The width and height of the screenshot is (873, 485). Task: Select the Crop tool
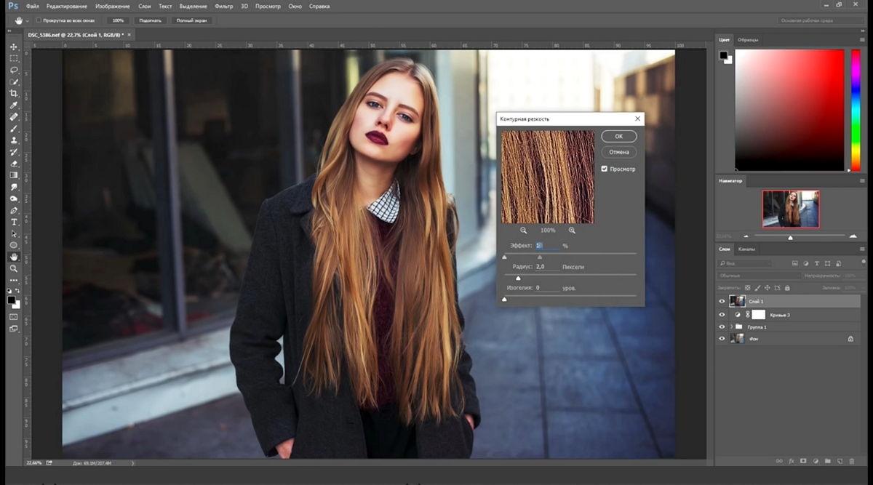(13, 93)
